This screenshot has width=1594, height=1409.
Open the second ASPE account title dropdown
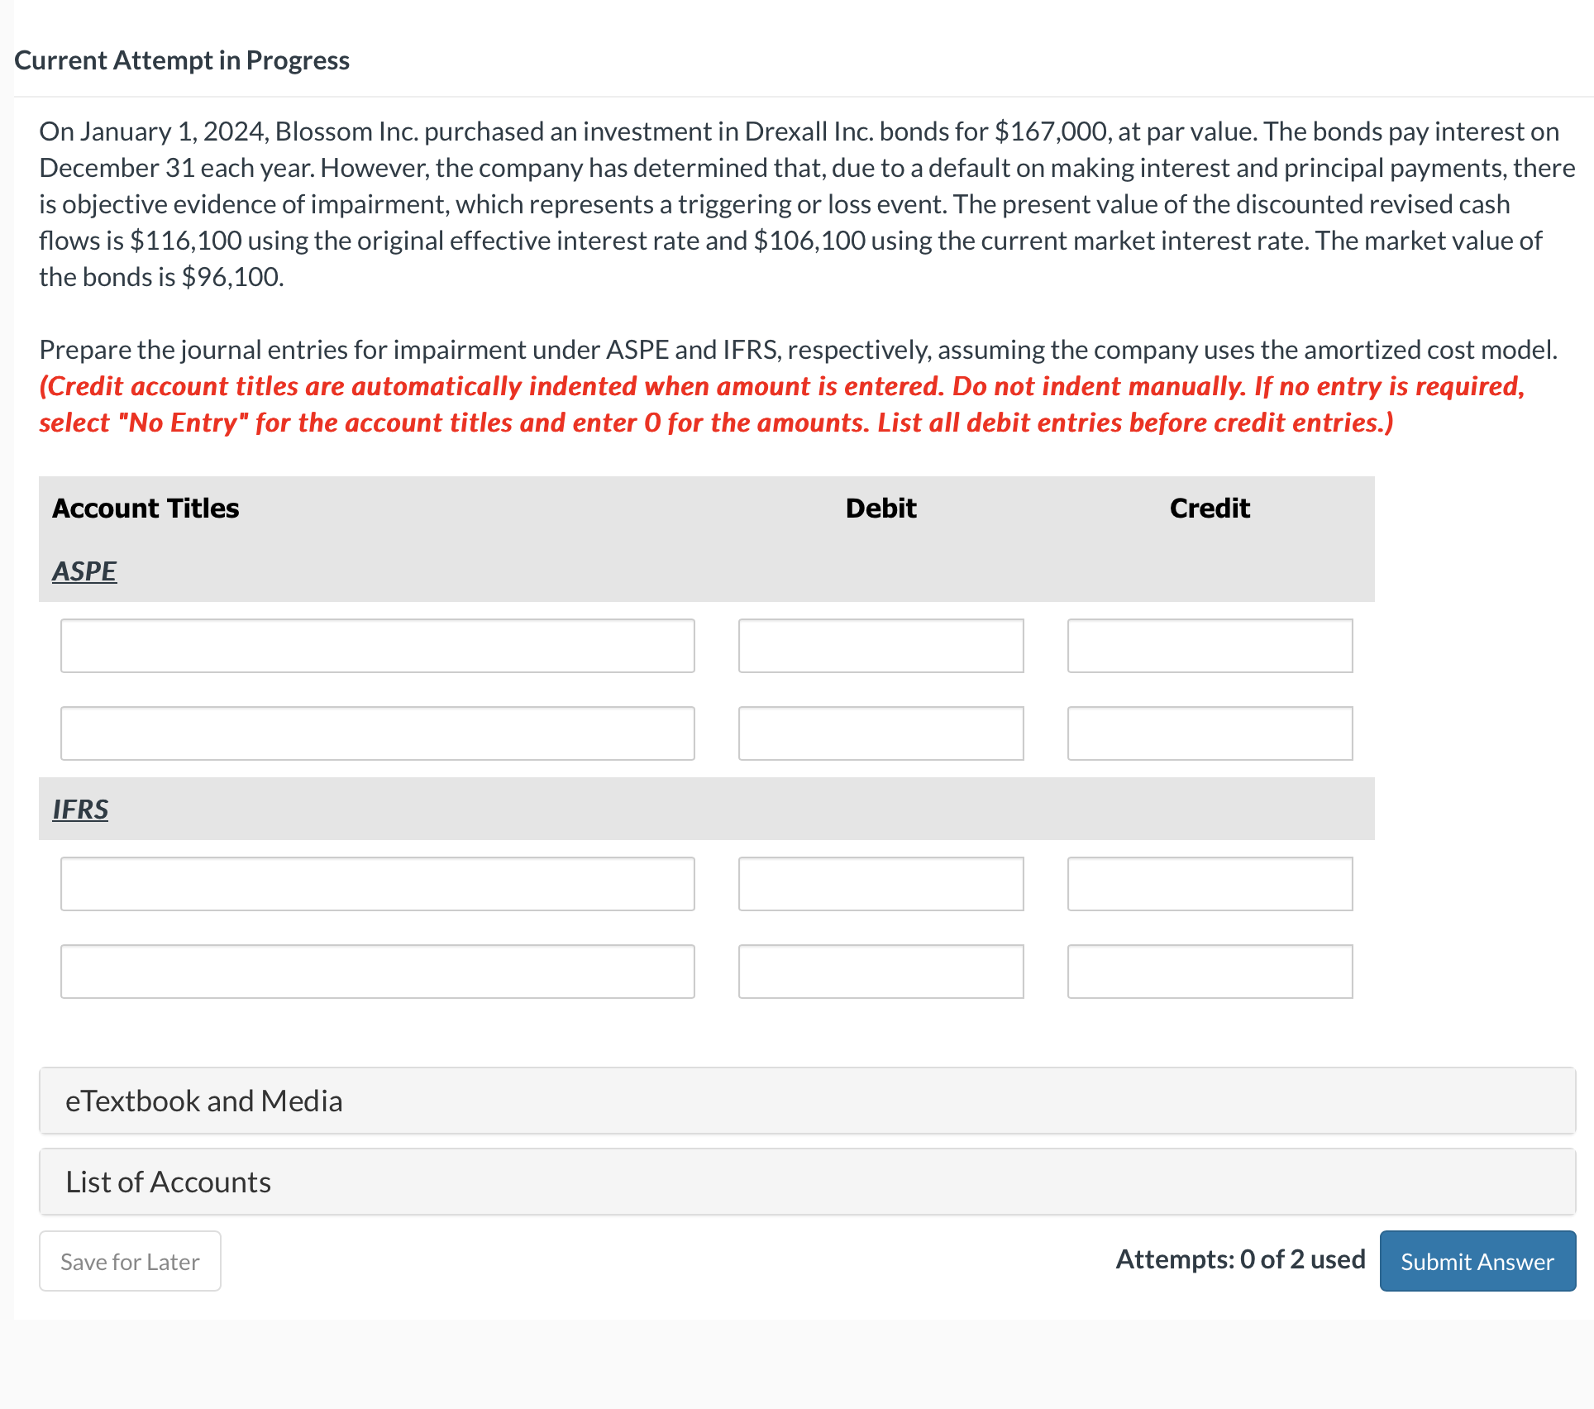pyautogui.click(x=377, y=733)
